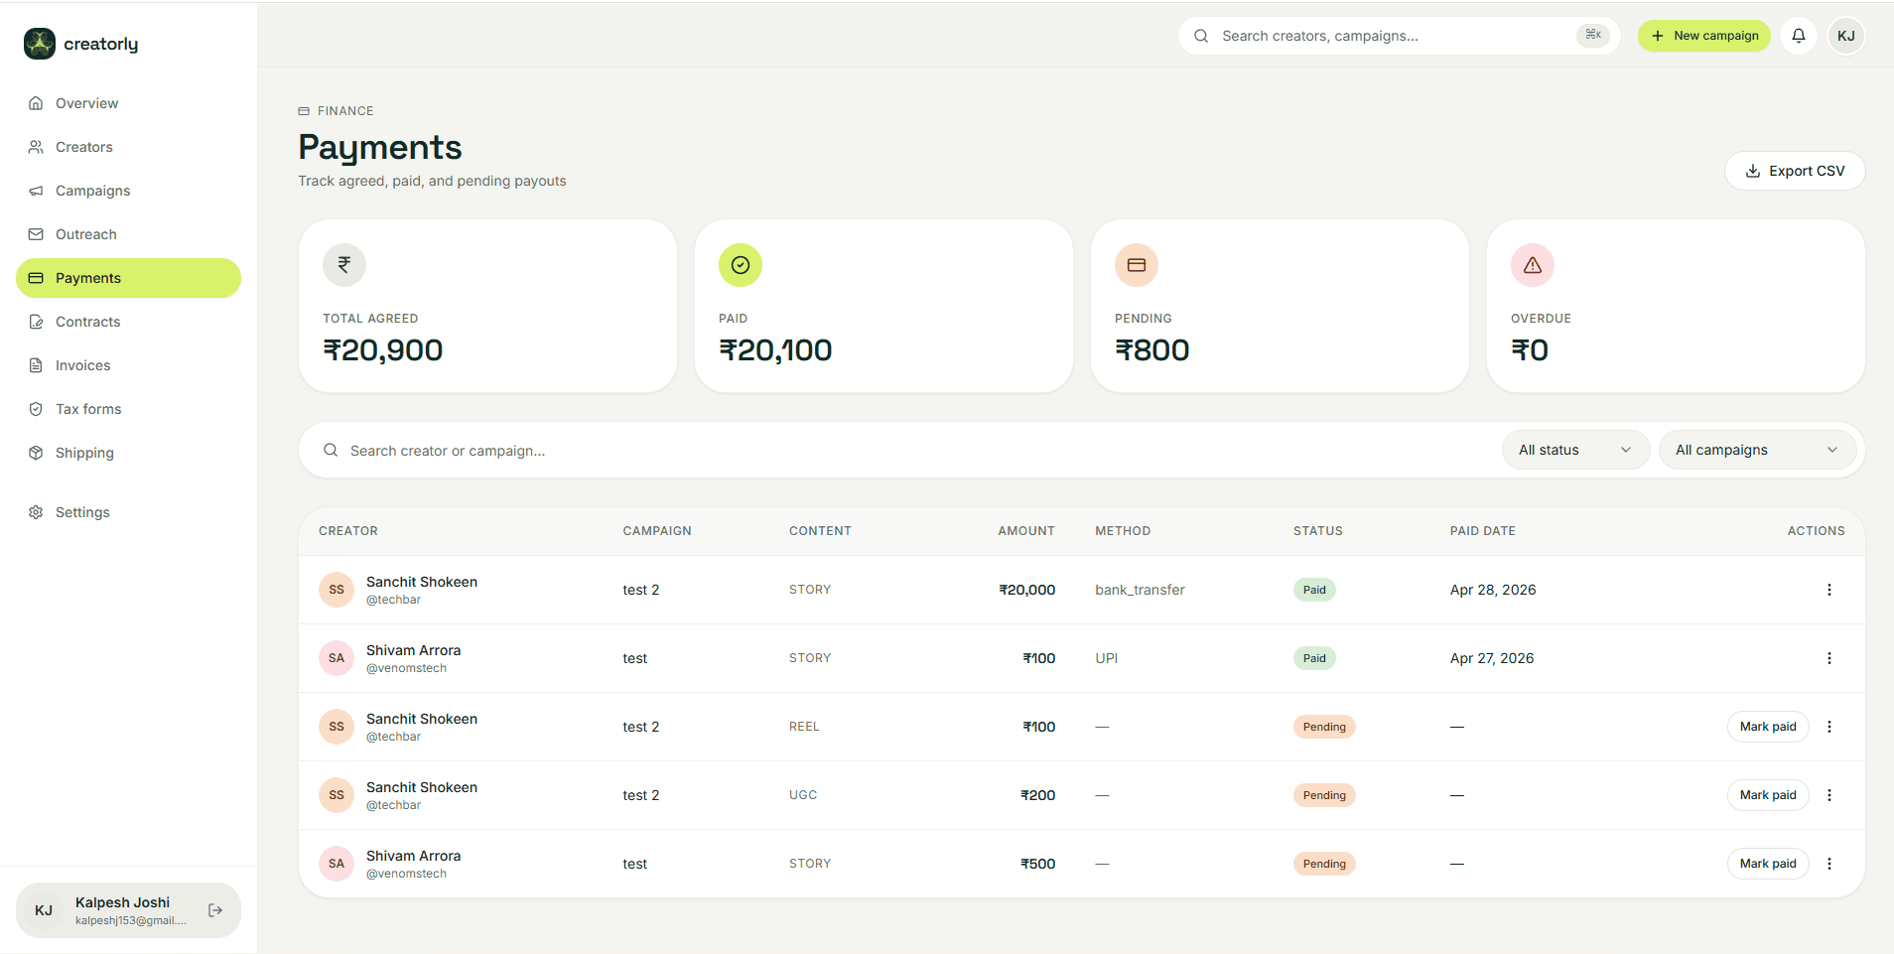The width and height of the screenshot is (1894, 954).
Task: Focus the Search creators, campaigns field
Action: tap(1399, 36)
